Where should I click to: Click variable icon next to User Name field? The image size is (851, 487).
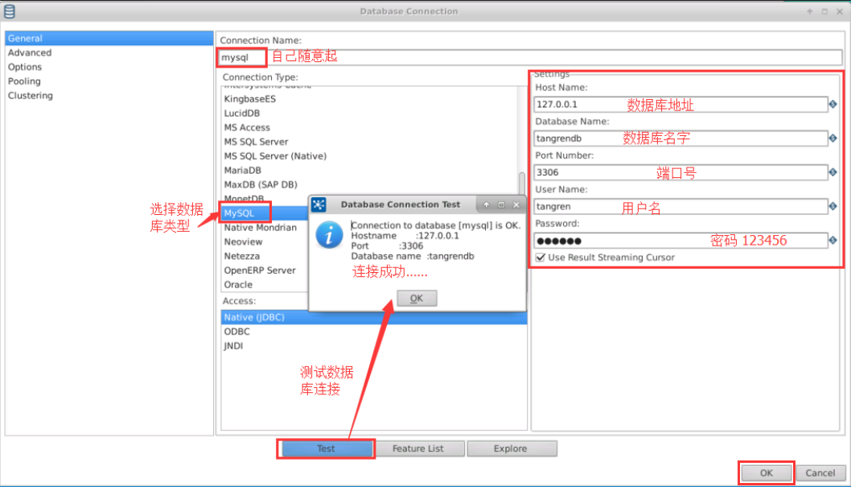(832, 206)
